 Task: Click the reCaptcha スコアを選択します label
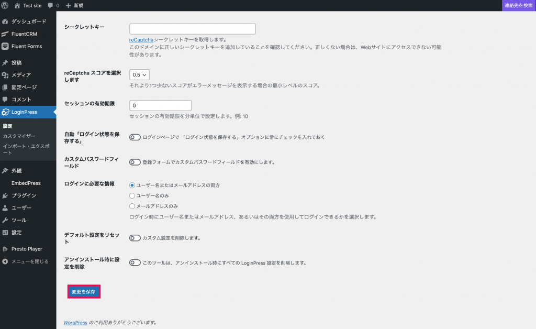(x=92, y=76)
